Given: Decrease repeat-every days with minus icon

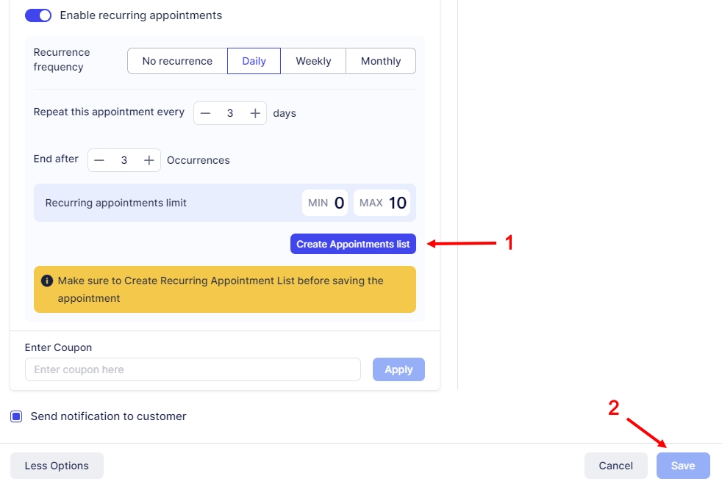Looking at the screenshot, I should click(206, 113).
